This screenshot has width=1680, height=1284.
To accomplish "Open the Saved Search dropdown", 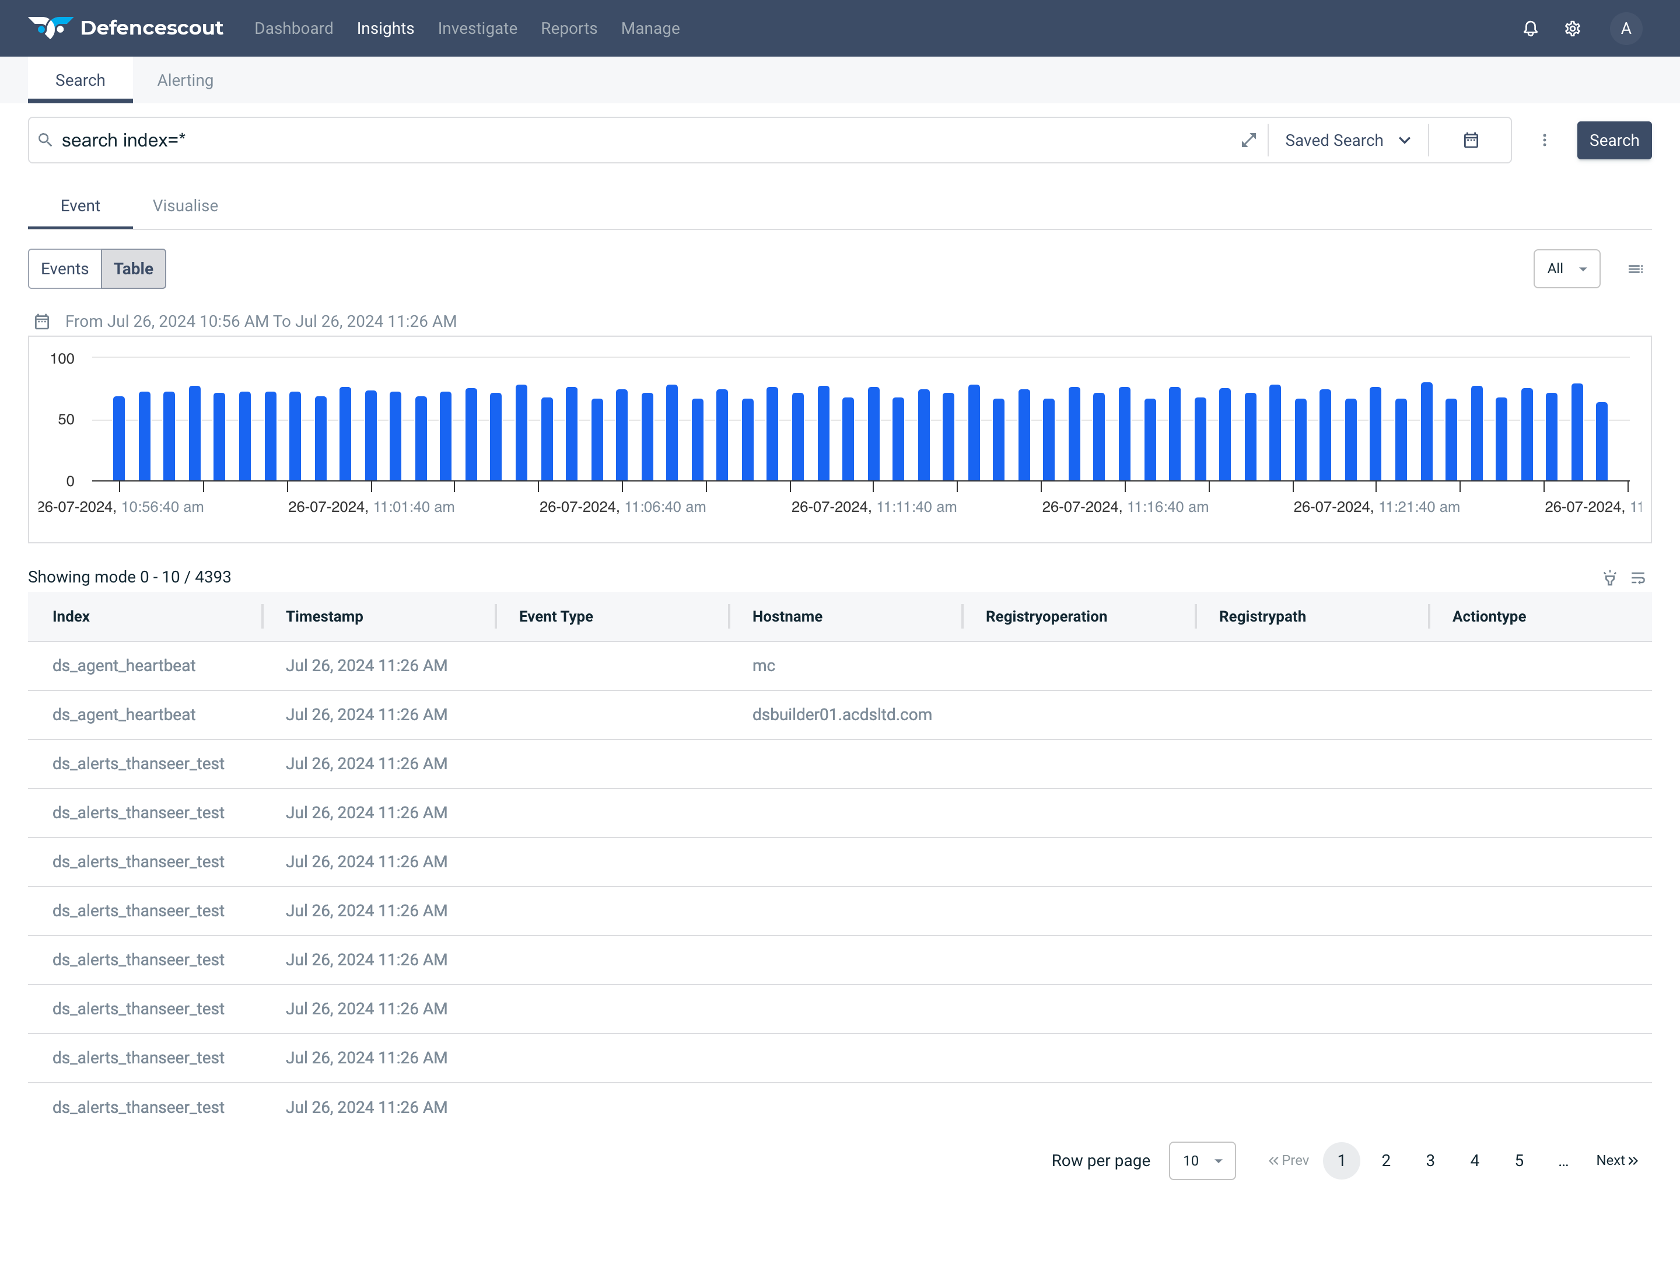I will tap(1347, 140).
